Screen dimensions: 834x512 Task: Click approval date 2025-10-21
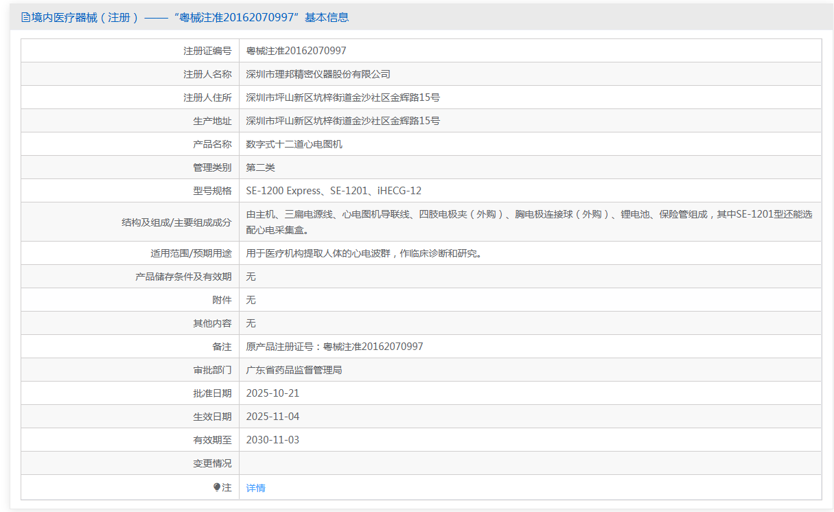[273, 393]
